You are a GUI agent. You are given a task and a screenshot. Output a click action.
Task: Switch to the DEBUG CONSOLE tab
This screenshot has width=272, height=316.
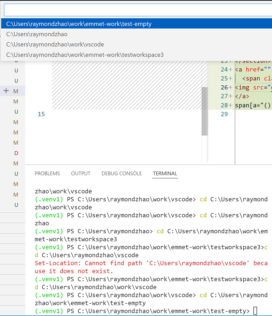point(122,173)
